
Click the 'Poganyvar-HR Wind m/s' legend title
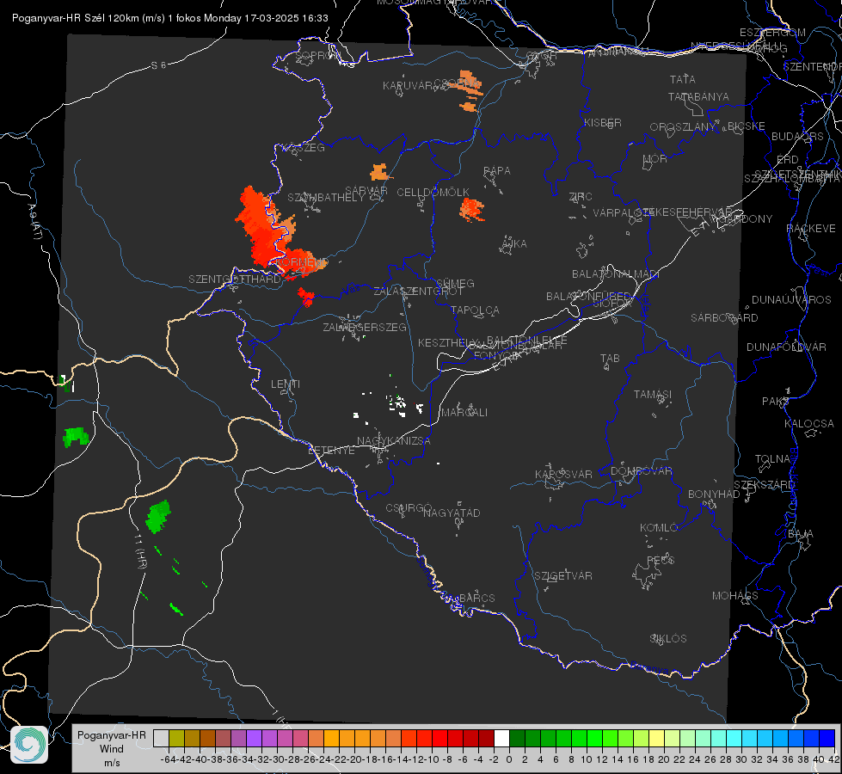(112, 749)
